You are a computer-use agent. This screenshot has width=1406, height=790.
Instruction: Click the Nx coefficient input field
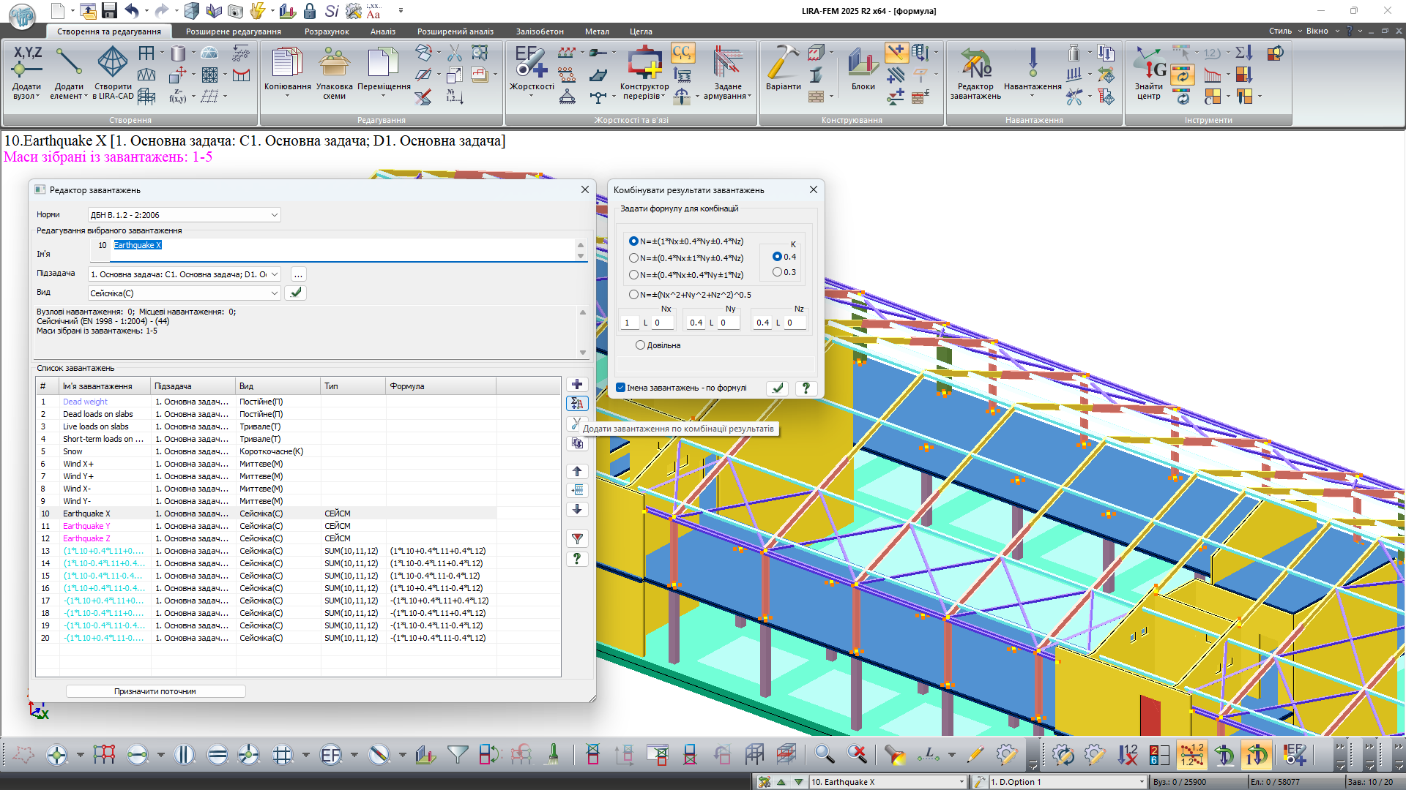[x=629, y=323]
